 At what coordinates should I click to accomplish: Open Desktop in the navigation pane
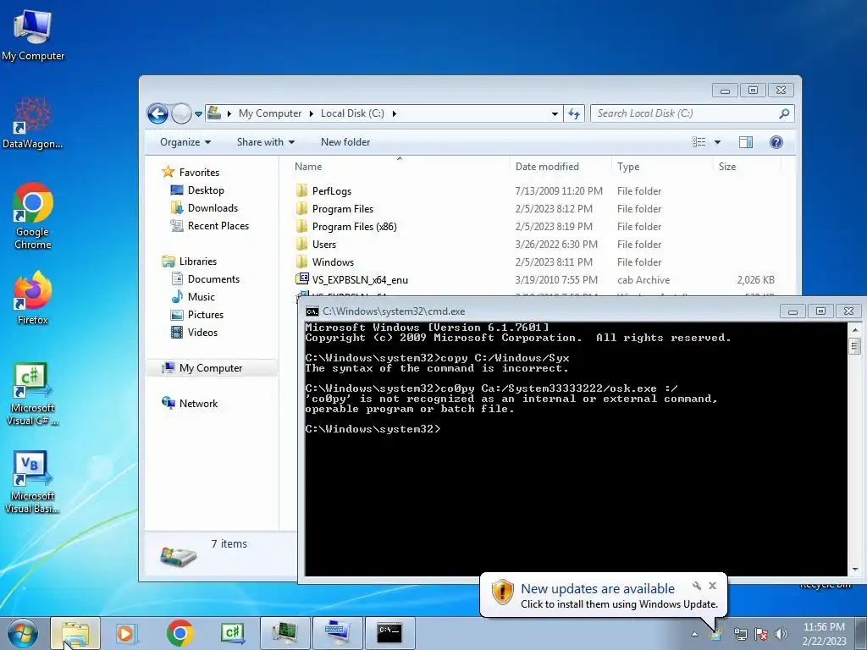point(197,190)
